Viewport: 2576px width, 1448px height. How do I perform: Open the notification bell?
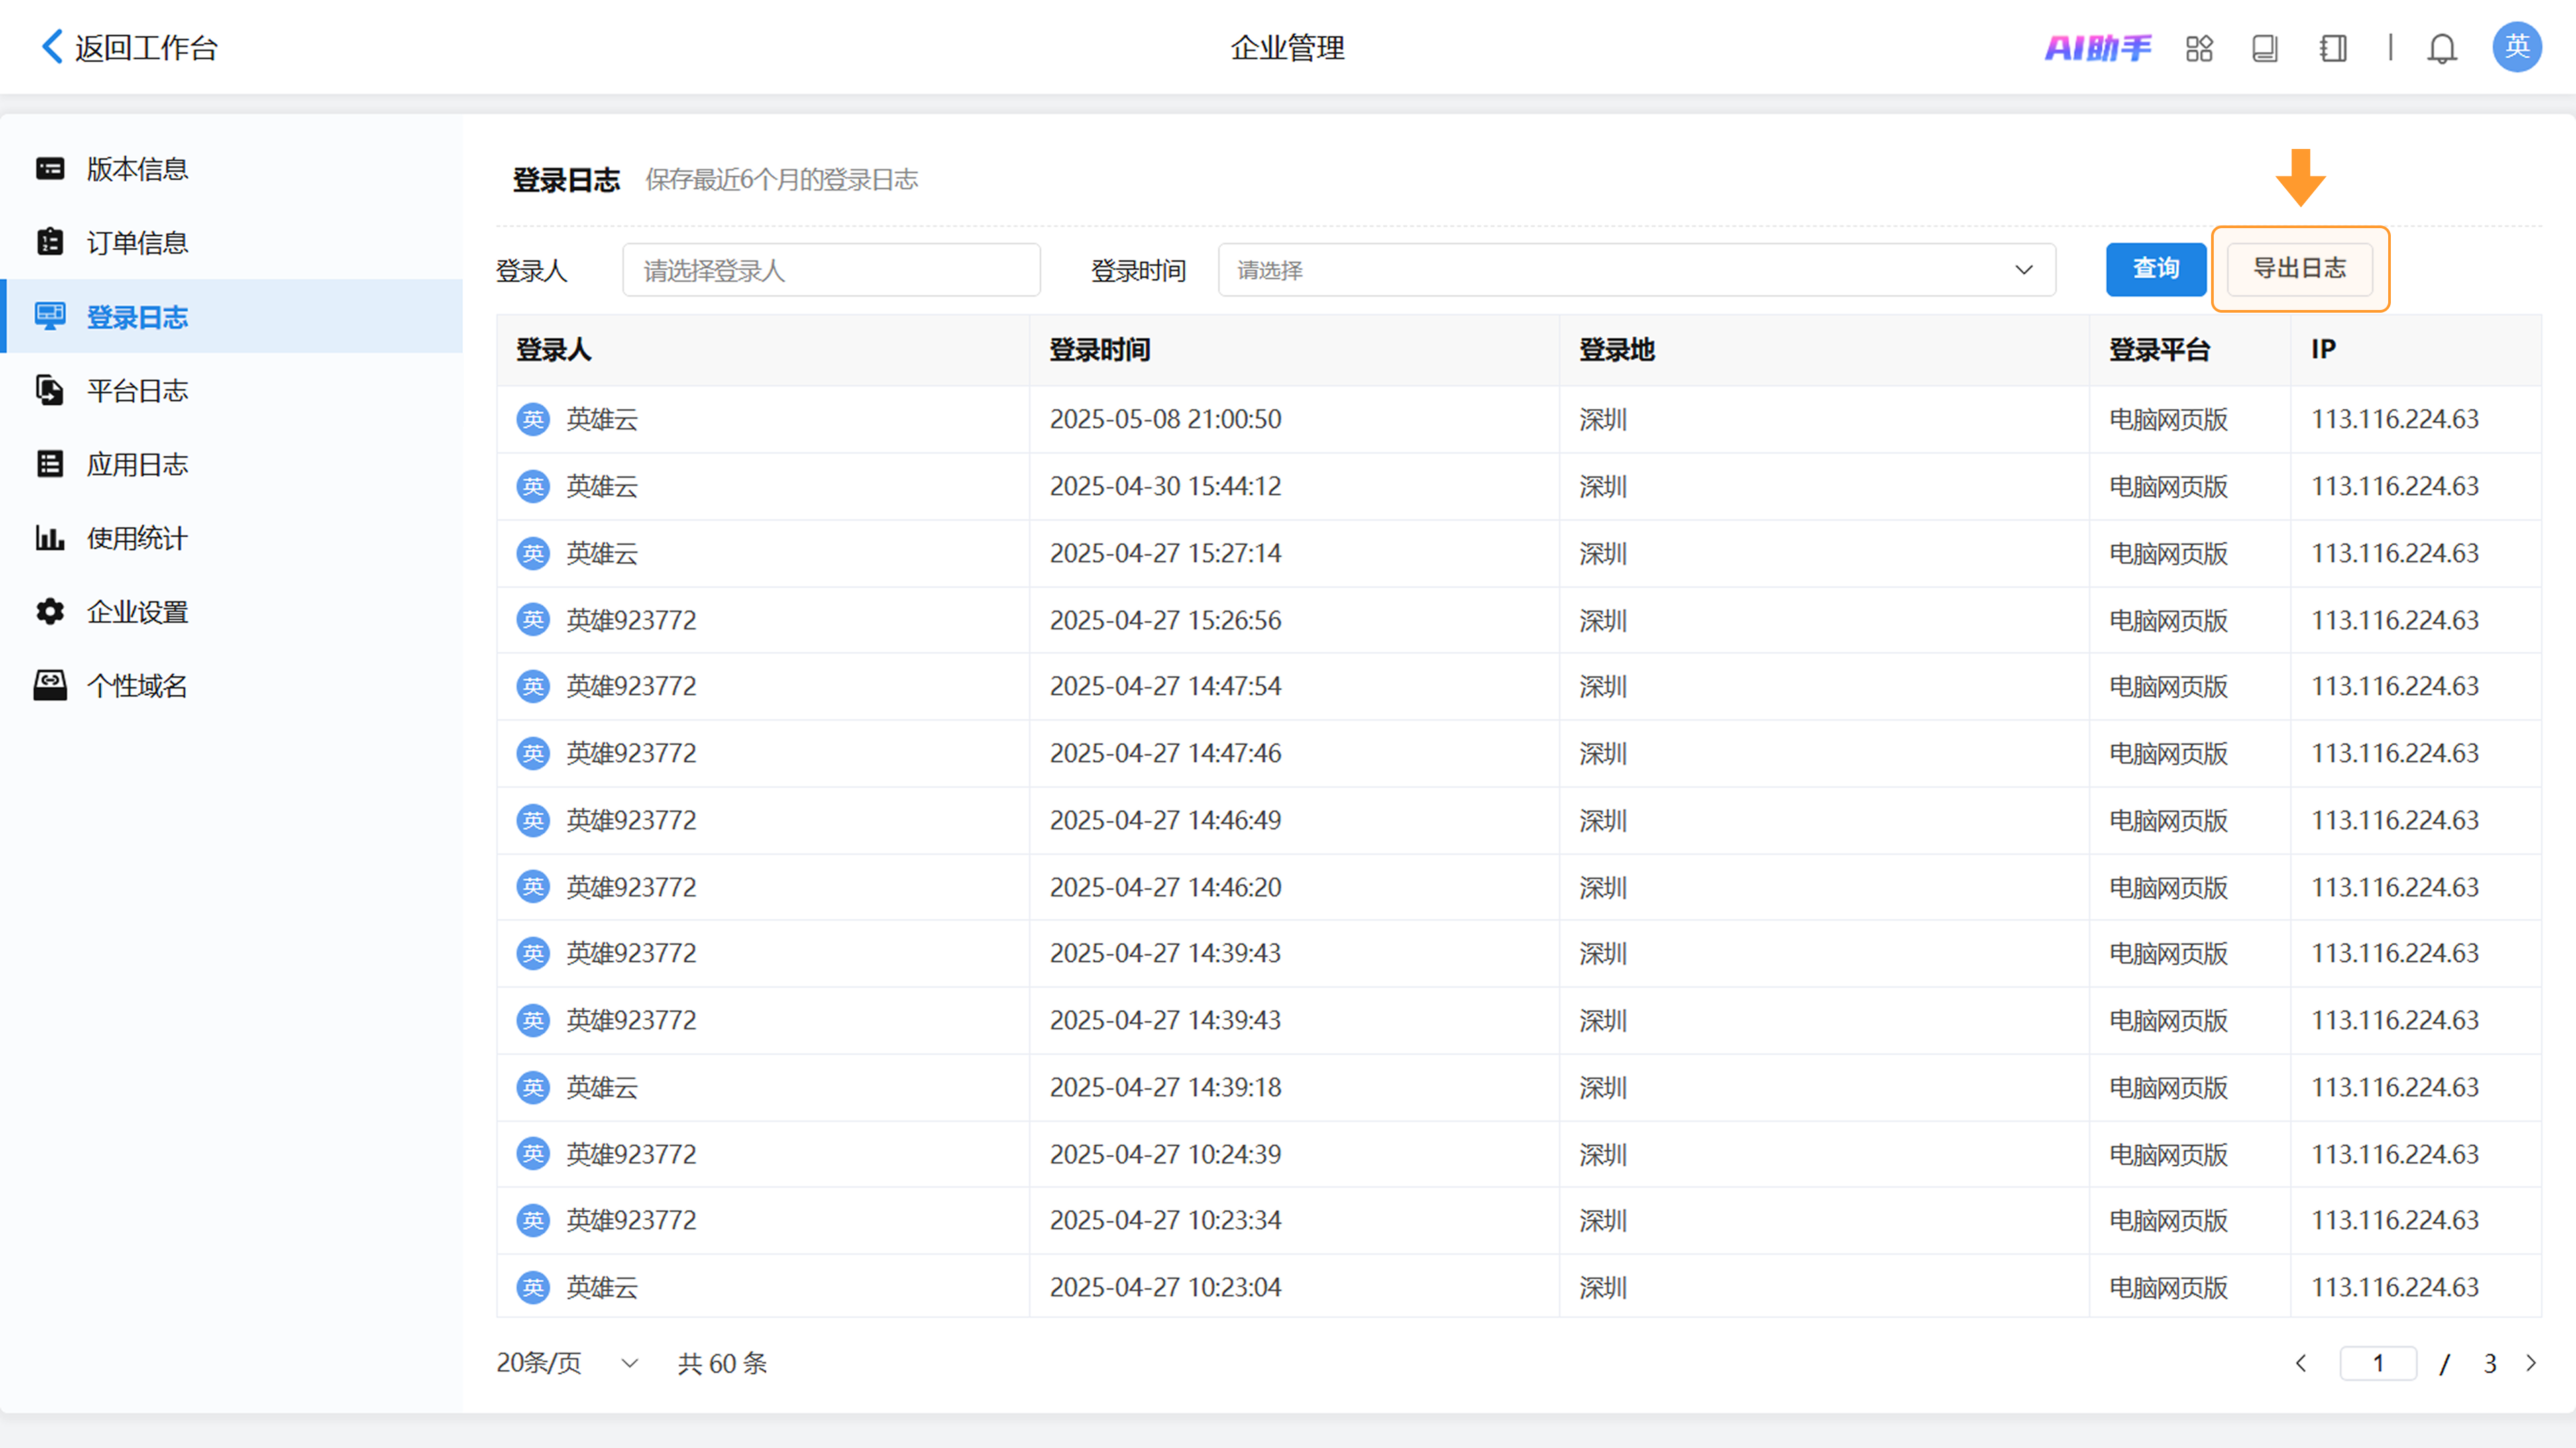tap(2442, 48)
